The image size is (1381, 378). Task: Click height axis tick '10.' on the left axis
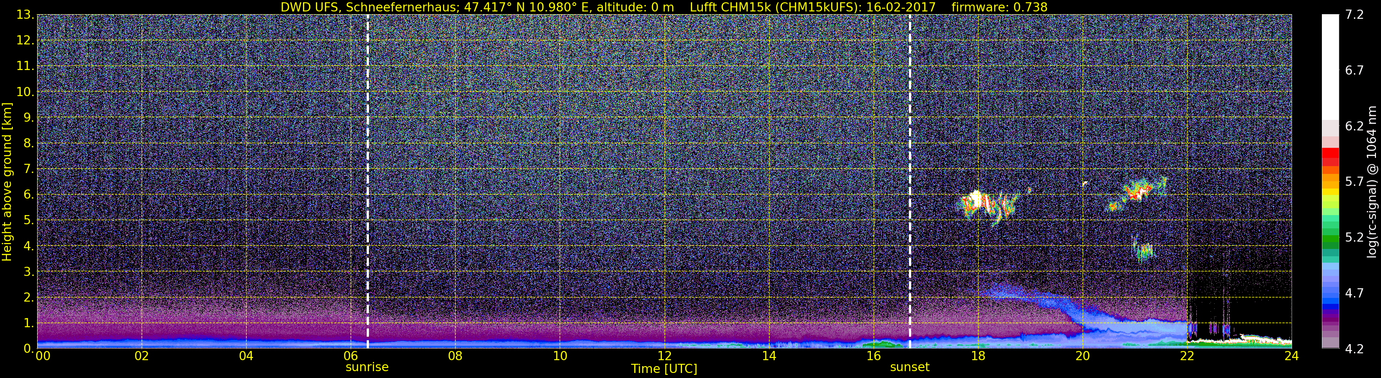pos(25,92)
